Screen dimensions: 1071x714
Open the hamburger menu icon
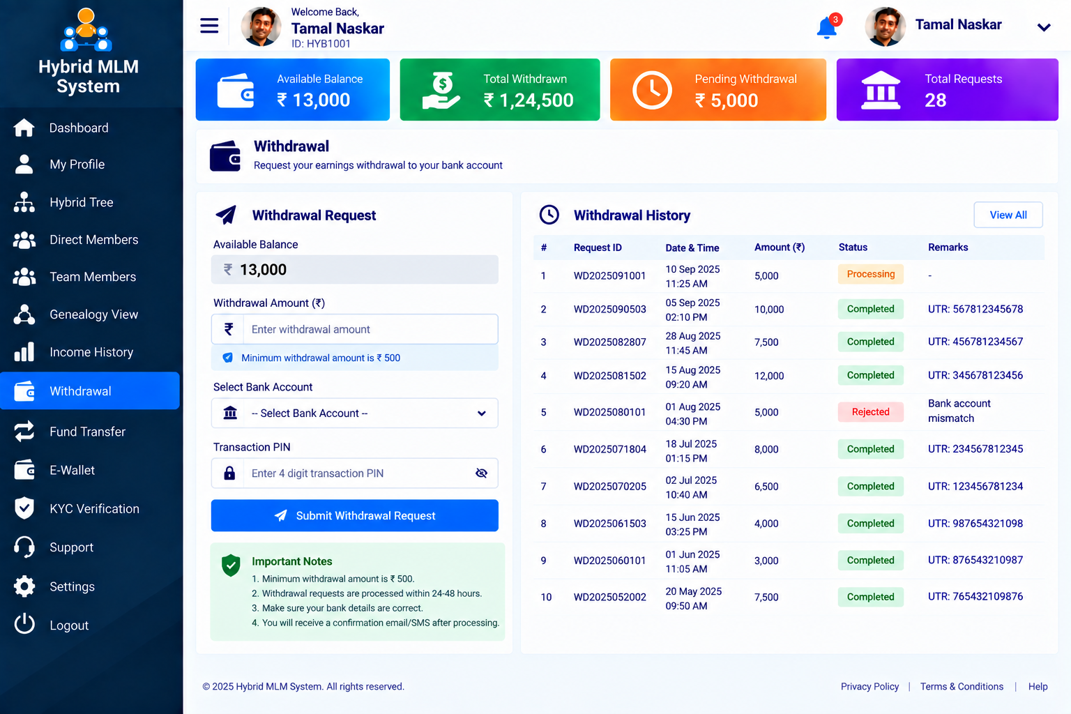[209, 26]
